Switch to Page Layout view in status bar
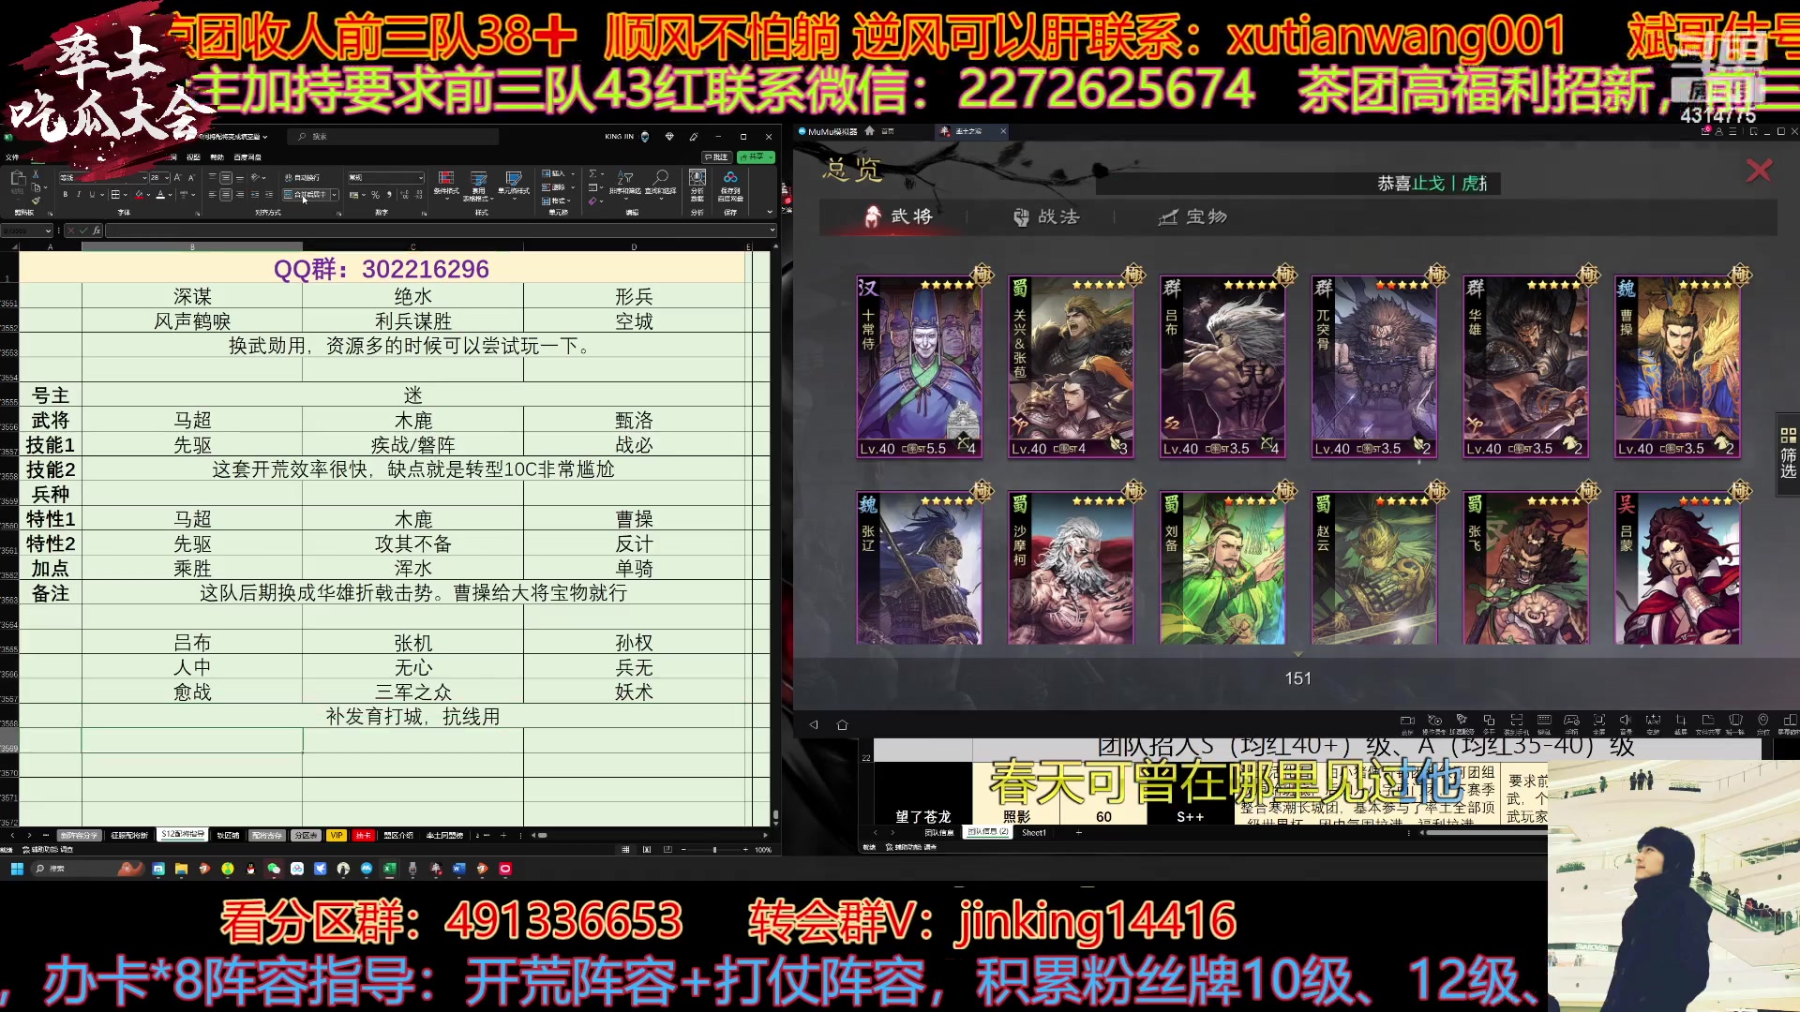The image size is (1800, 1012). click(647, 850)
